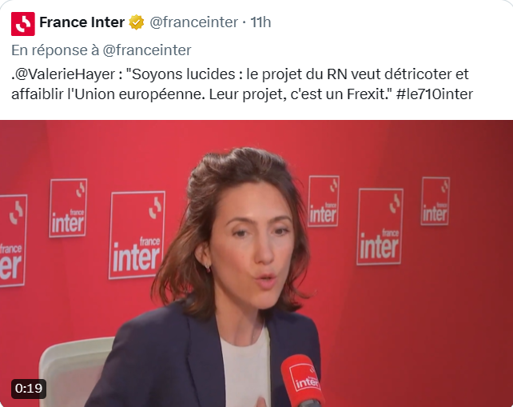Click the gold verified badge
Viewport: 513px width, 407px height.
click(x=137, y=22)
